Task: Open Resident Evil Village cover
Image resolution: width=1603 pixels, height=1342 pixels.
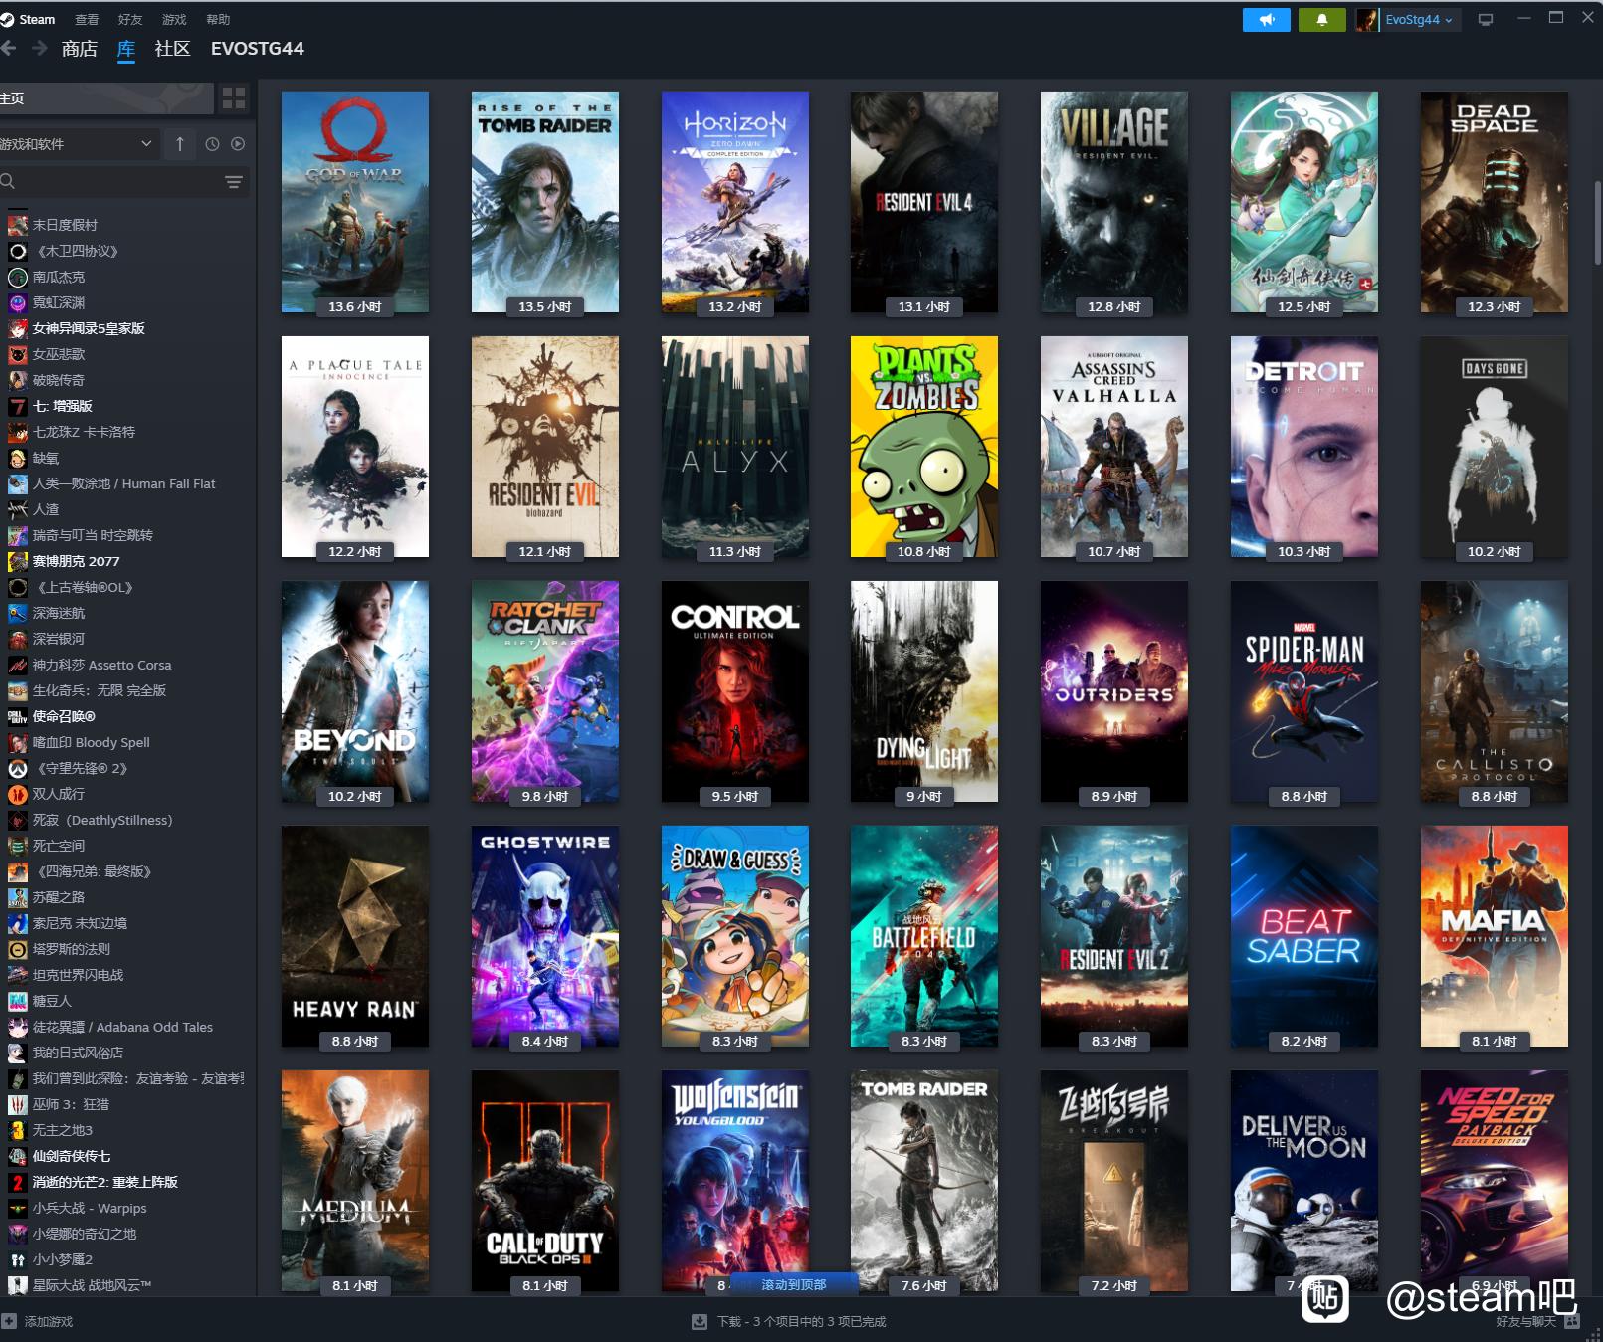Action: click(x=1114, y=202)
